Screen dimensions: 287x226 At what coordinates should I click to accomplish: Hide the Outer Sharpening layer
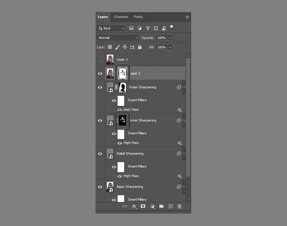(x=100, y=87)
